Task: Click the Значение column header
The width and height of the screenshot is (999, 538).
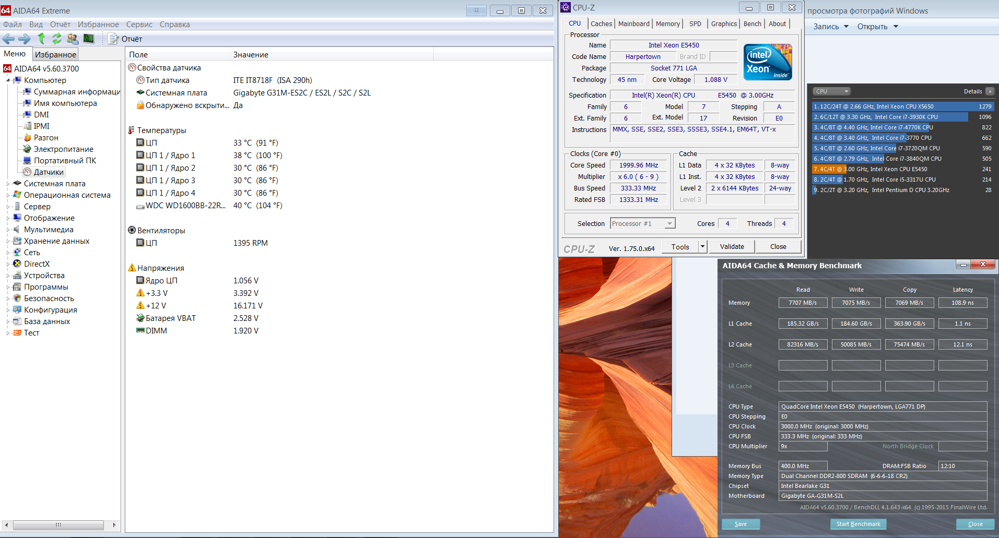Action: (x=332, y=55)
